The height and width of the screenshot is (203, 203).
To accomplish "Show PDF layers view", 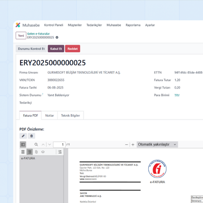I will 43,152.
